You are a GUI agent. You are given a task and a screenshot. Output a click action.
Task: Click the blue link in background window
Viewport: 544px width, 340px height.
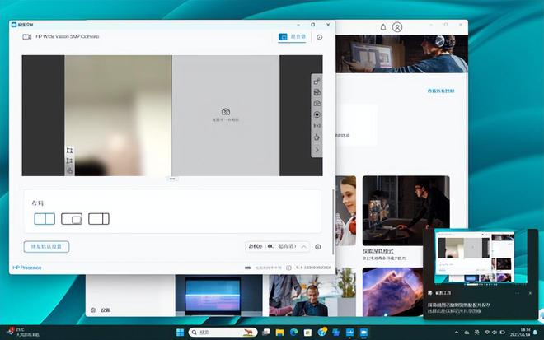pyautogui.click(x=441, y=91)
